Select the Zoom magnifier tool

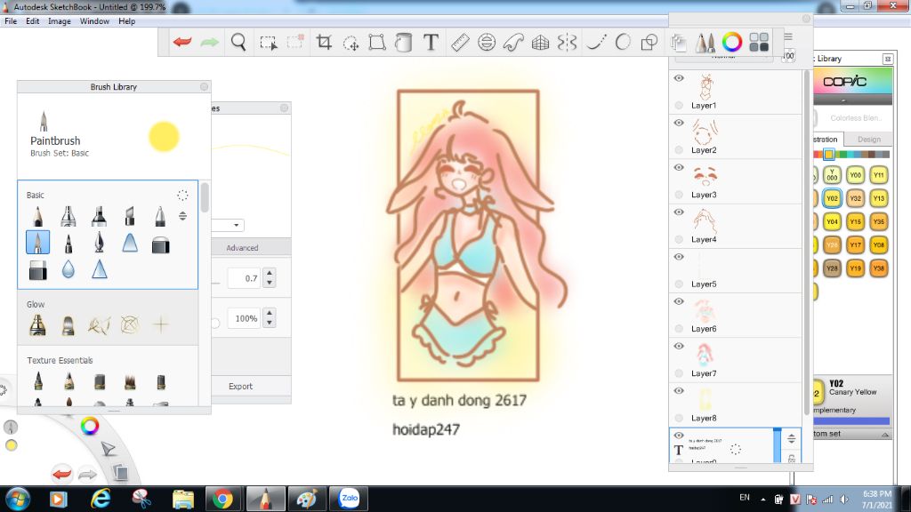click(x=238, y=42)
